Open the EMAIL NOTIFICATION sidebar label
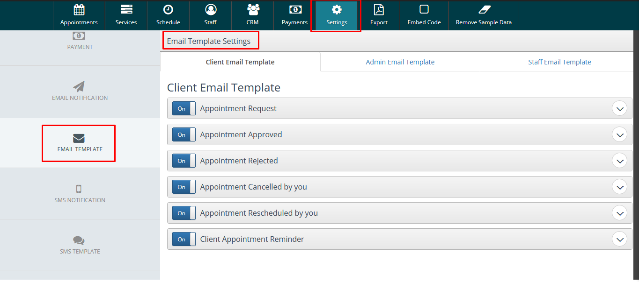The width and height of the screenshot is (639, 282). point(80,98)
